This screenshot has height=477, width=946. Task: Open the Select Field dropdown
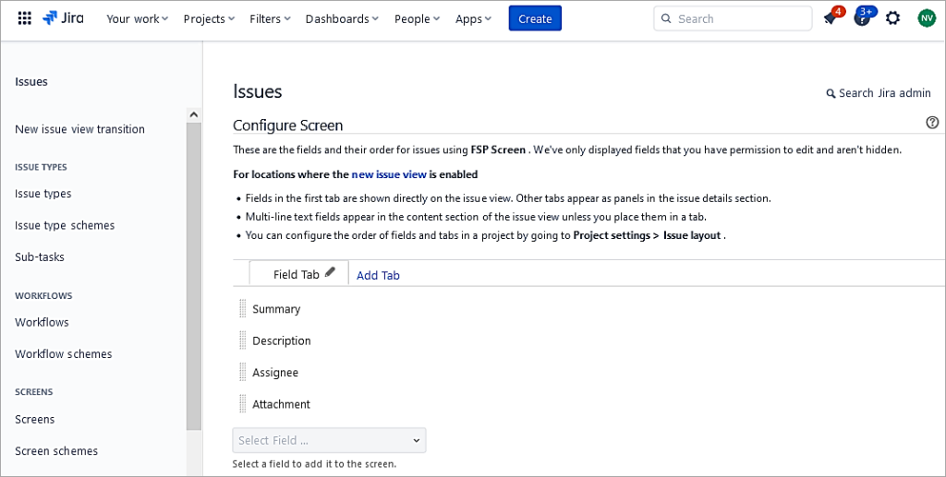[x=330, y=440]
